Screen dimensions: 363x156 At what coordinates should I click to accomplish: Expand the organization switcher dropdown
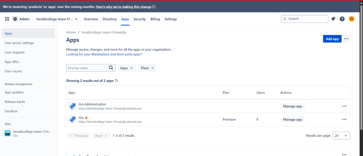pyautogui.click(x=57, y=19)
